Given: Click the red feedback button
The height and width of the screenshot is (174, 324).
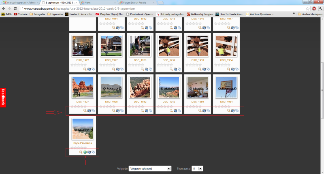Looking at the screenshot, I should [x=2, y=97].
